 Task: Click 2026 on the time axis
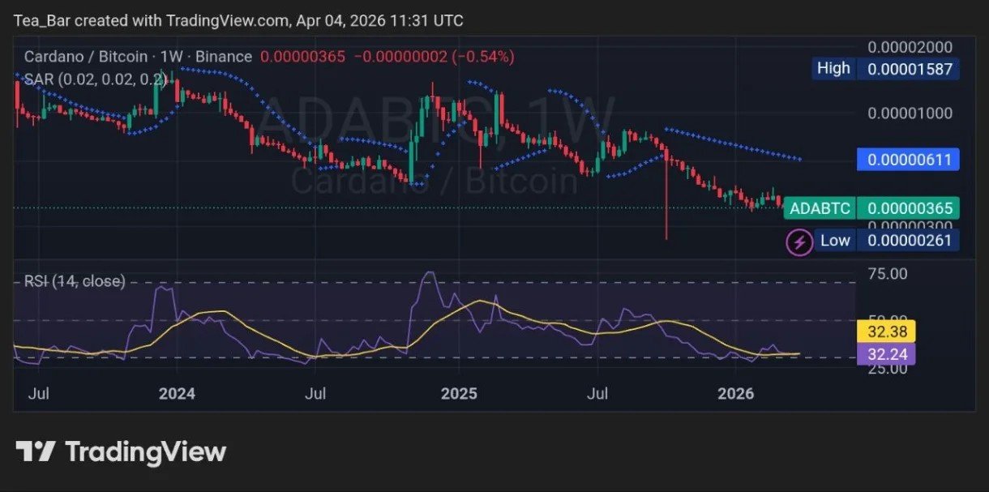click(736, 394)
